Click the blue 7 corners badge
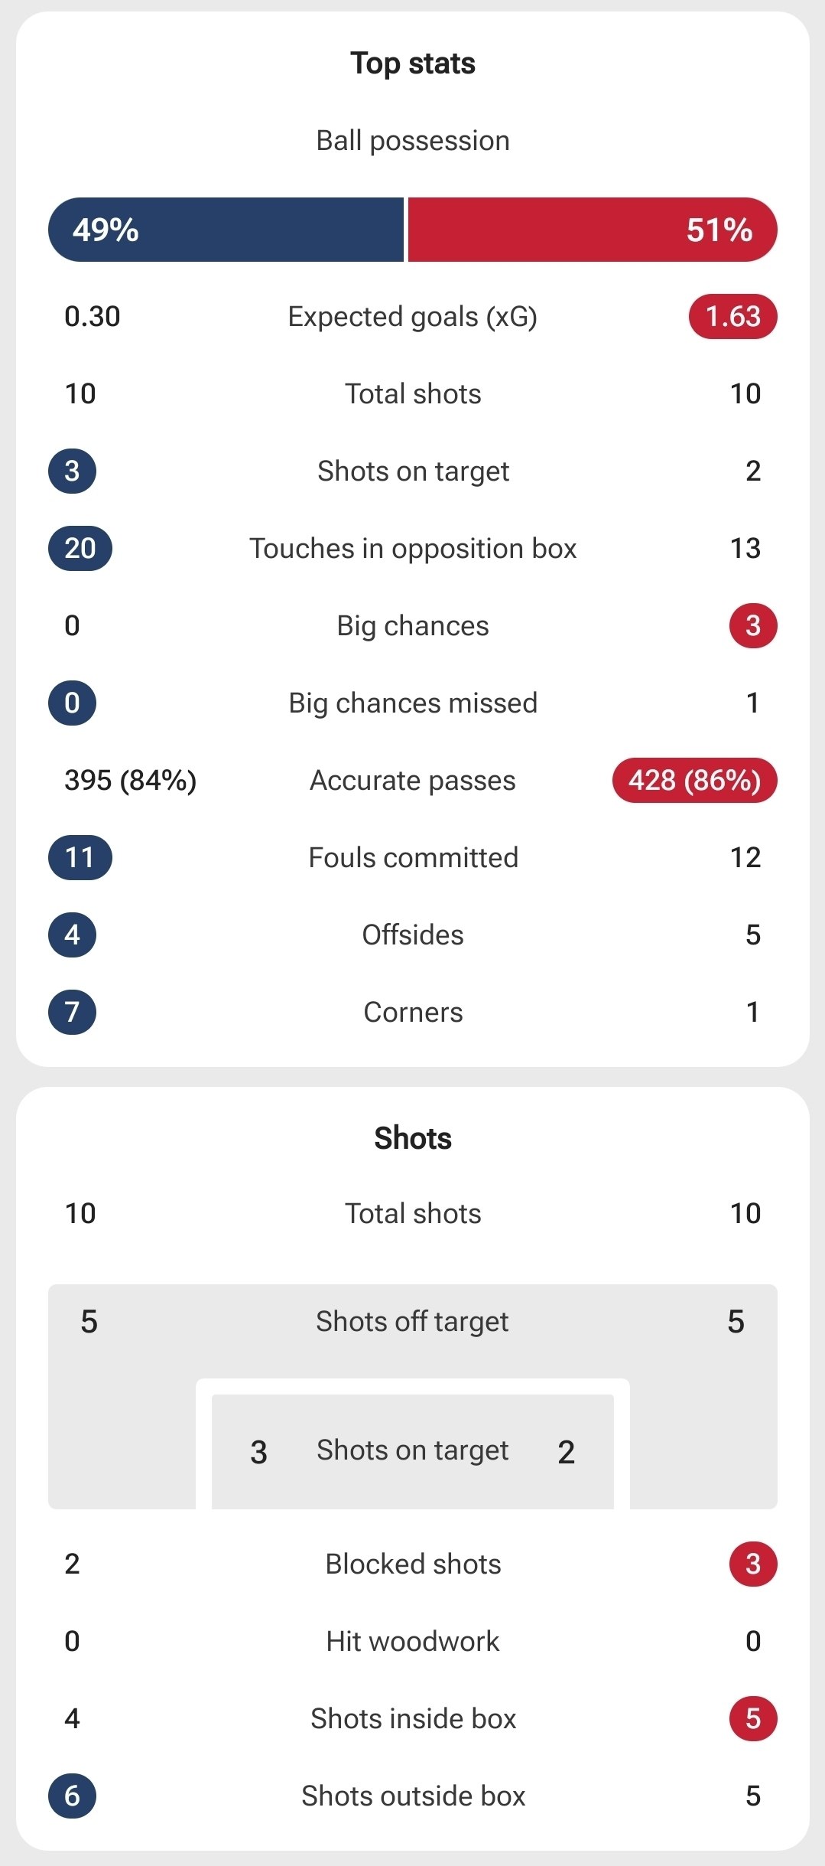 click(x=72, y=1012)
